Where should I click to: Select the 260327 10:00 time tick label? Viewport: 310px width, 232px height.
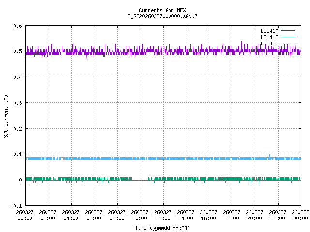140,215
